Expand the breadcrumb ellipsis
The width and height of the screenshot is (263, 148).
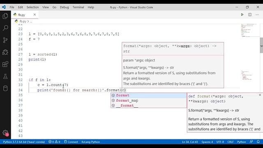31,21
